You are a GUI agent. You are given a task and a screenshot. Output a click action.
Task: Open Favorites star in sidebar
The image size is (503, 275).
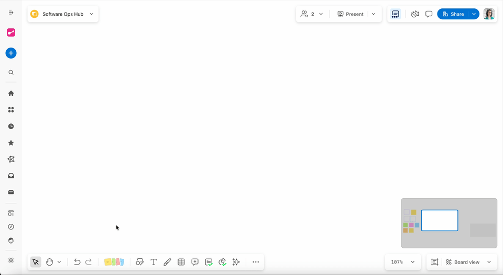click(11, 143)
